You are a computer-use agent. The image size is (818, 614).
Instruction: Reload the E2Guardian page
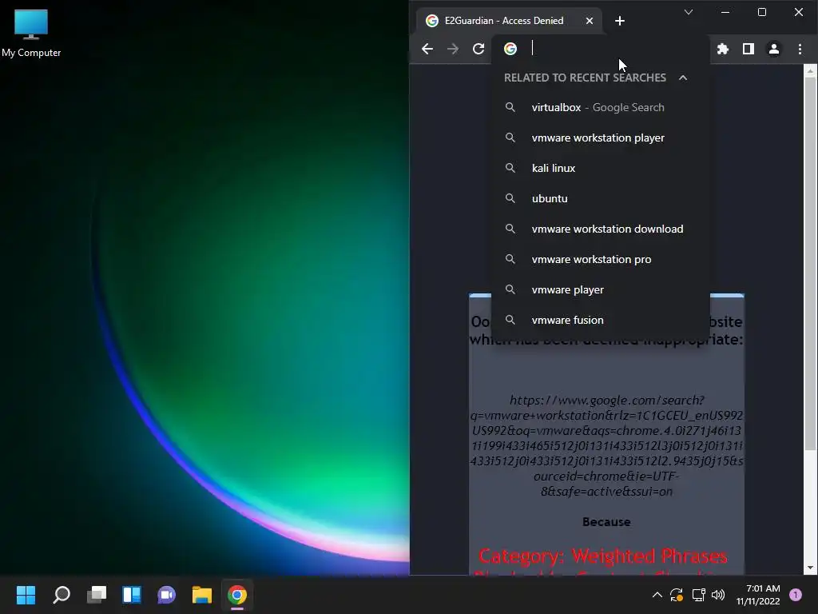[478, 49]
